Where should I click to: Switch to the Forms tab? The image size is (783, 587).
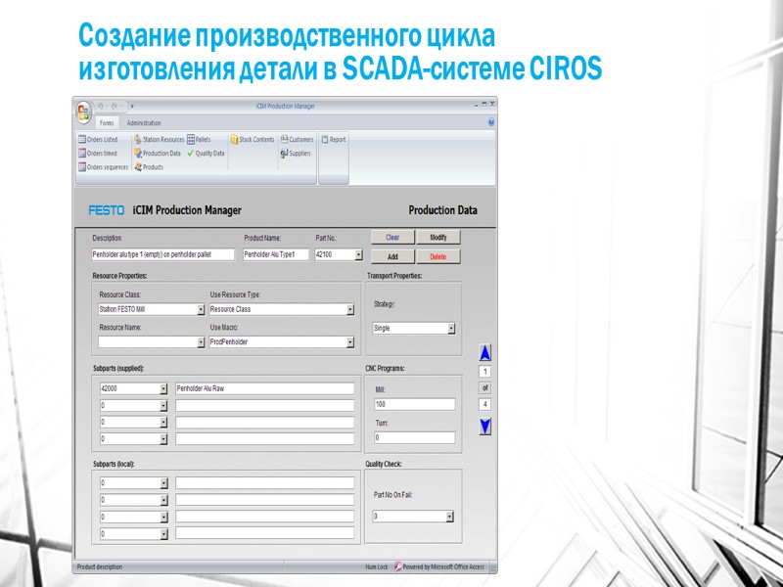(107, 123)
